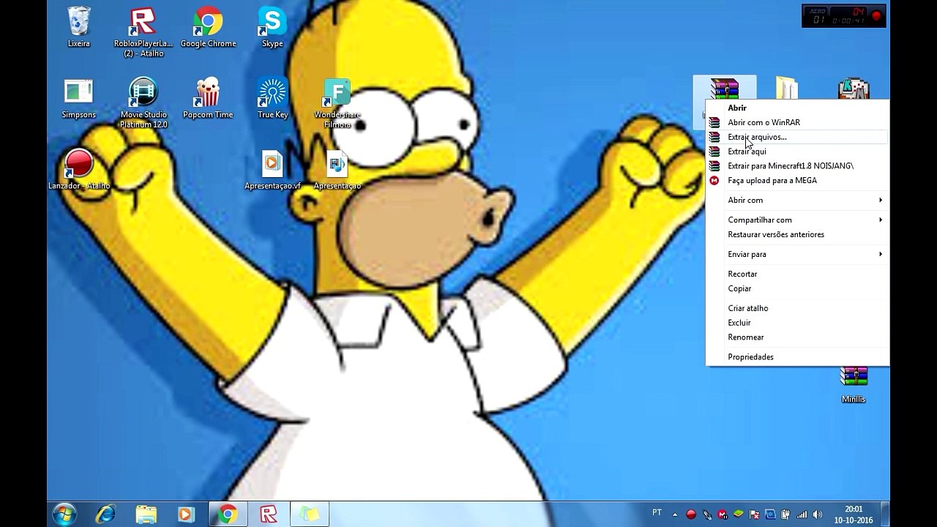Screen dimensions: 937x527
Task: Click the BlueStacks green tray icon
Action: 739,514
